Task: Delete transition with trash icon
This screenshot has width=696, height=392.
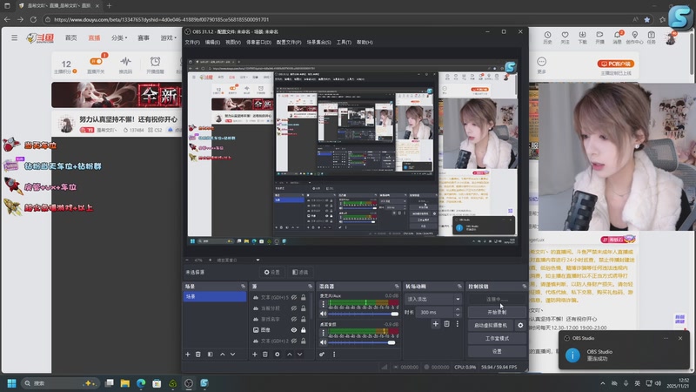Action: pos(447,324)
